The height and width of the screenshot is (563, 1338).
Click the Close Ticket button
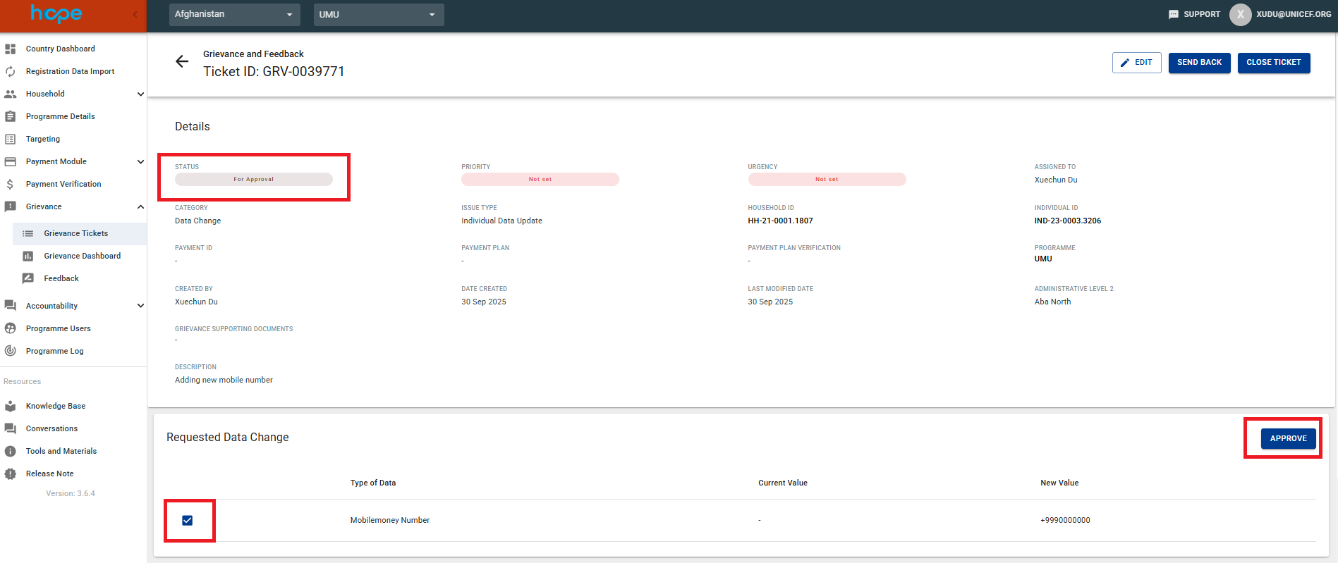[x=1273, y=63]
